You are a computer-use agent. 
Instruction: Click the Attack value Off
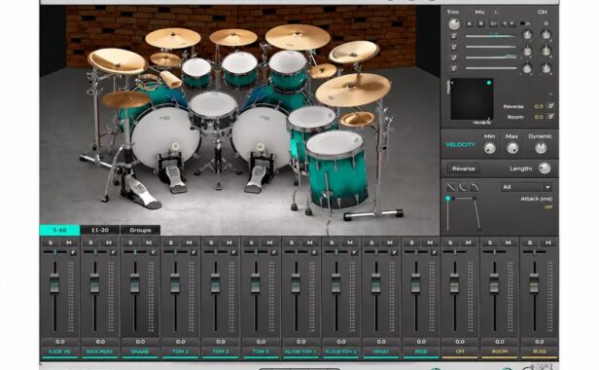(x=548, y=207)
